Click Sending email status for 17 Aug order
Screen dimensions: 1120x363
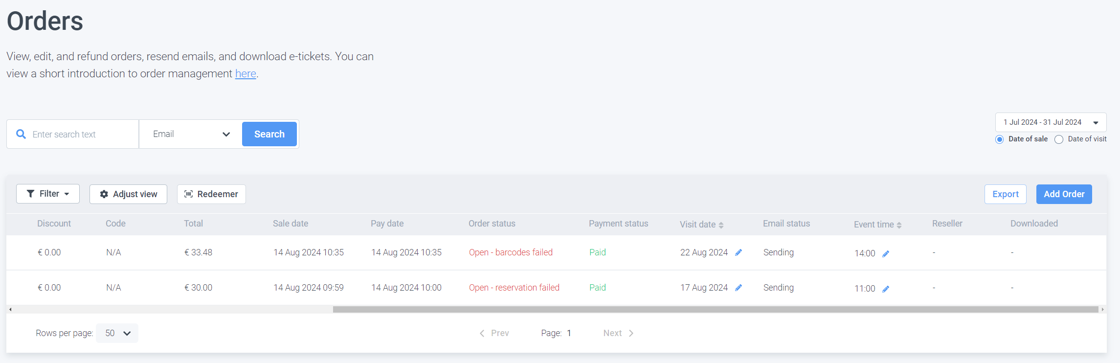point(779,288)
